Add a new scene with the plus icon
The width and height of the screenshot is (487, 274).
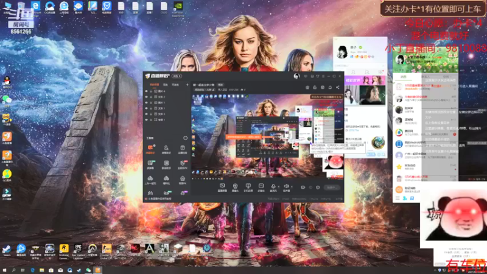point(187,85)
